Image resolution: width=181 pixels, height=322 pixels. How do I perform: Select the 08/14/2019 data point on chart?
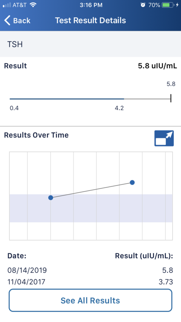tap(132, 182)
